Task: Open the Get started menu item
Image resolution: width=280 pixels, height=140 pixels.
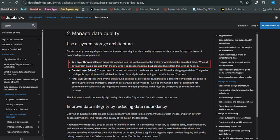Action: (x=36, y=17)
